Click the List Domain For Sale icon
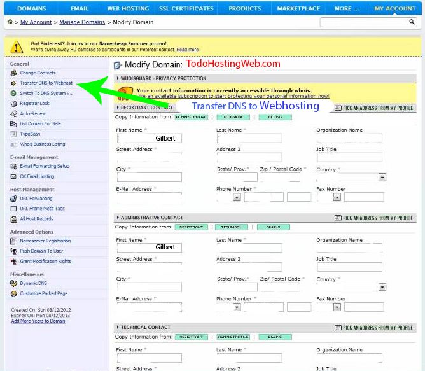The width and height of the screenshot is (425, 371). click(13, 124)
